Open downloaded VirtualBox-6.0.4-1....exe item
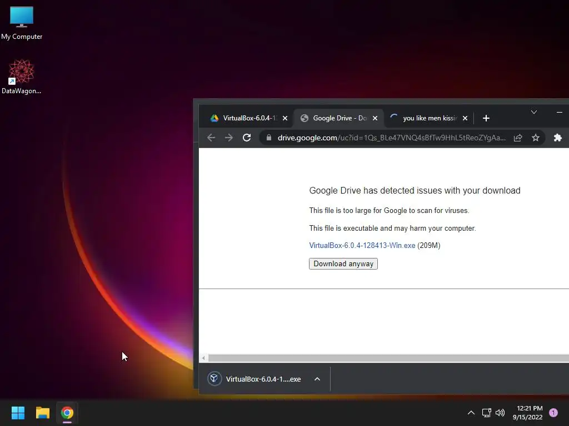This screenshot has width=569, height=426. [x=256, y=379]
